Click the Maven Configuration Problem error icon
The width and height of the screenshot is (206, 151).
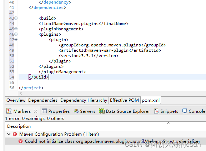[15, 134]
